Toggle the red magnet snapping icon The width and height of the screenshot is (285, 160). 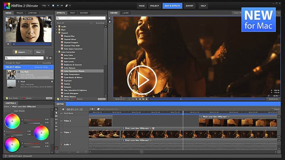(56, 148)
